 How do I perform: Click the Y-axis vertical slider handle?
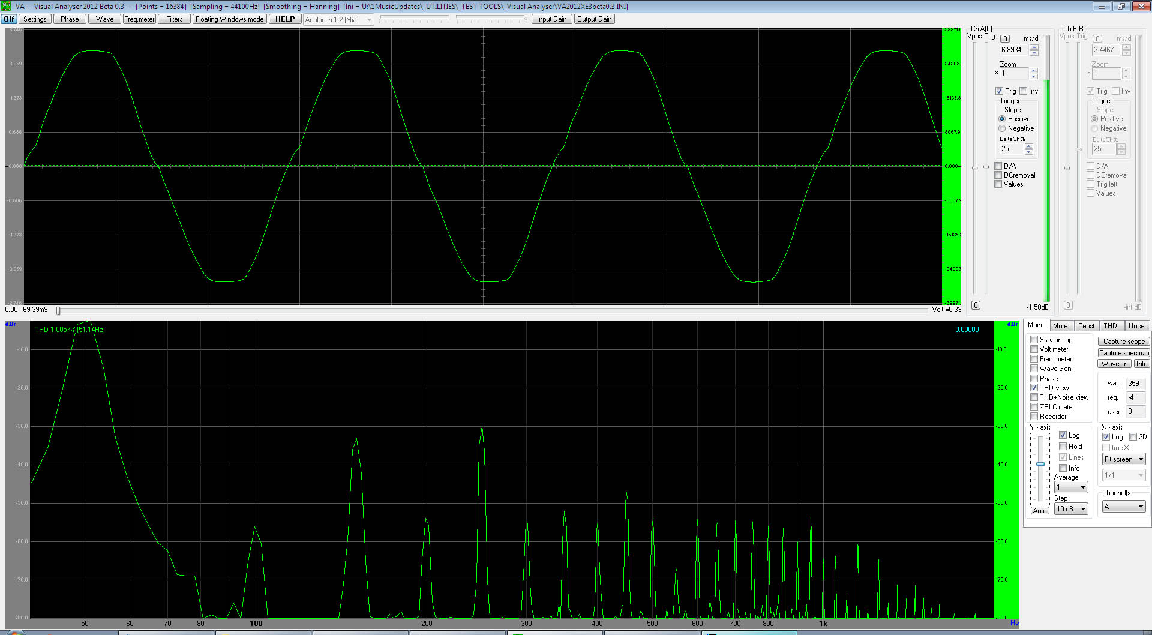tap(1040, 464)
